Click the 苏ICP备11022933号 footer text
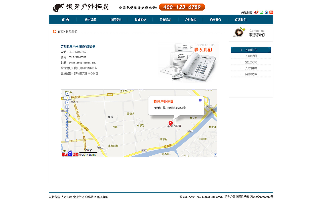This screenshot has height=211, width=322. point(262,197)
